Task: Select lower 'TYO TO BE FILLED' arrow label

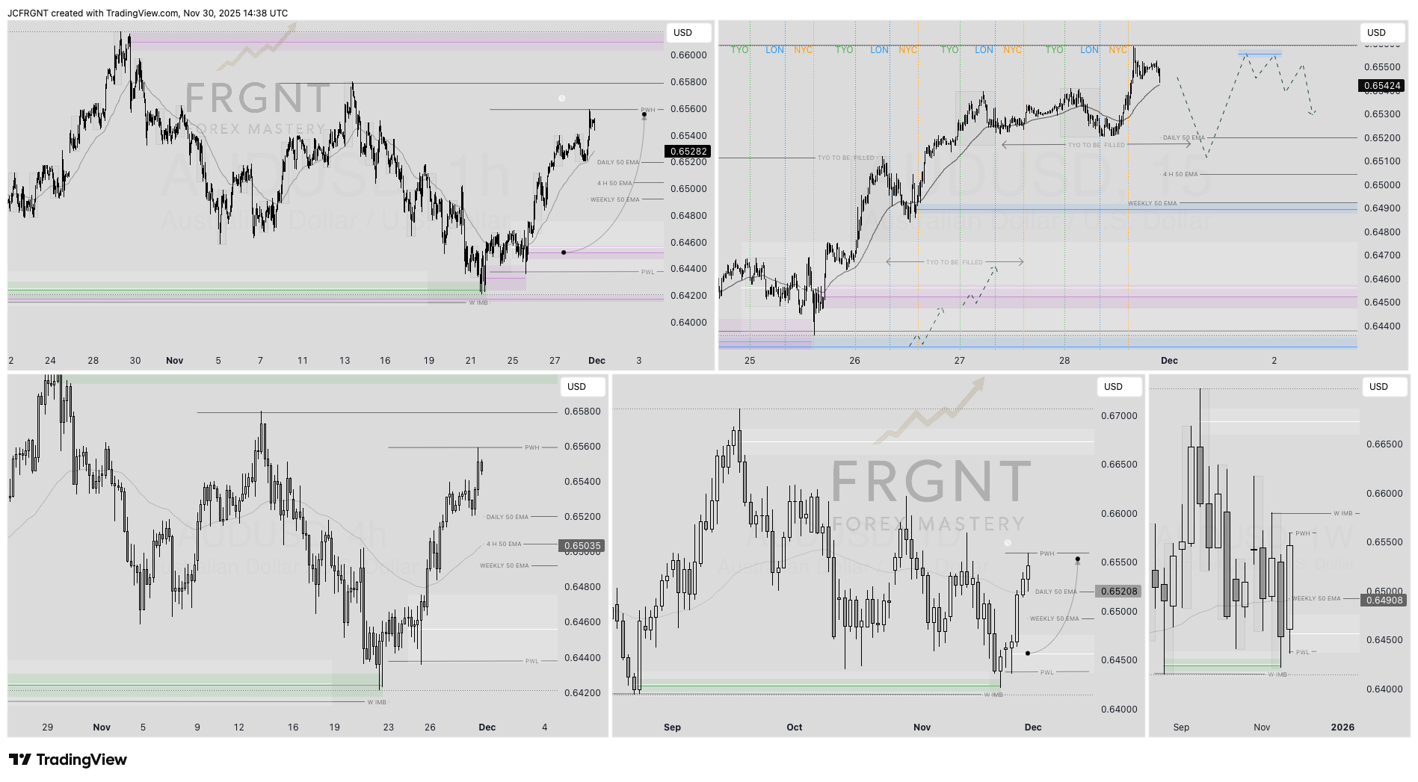Action: [x=954, y=263]
